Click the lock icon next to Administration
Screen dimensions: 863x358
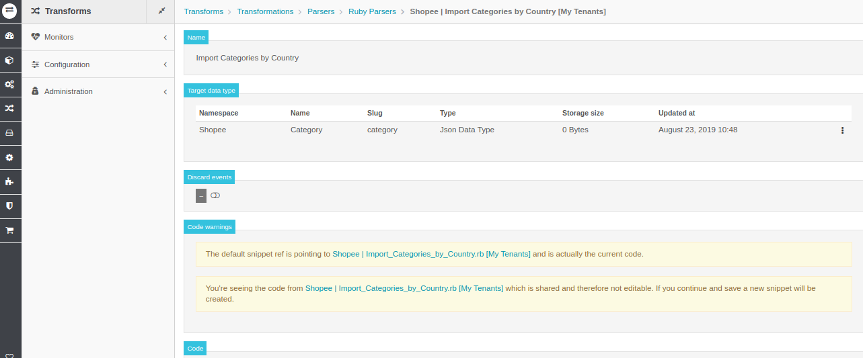pyautogui.click(x=36, y=91)
